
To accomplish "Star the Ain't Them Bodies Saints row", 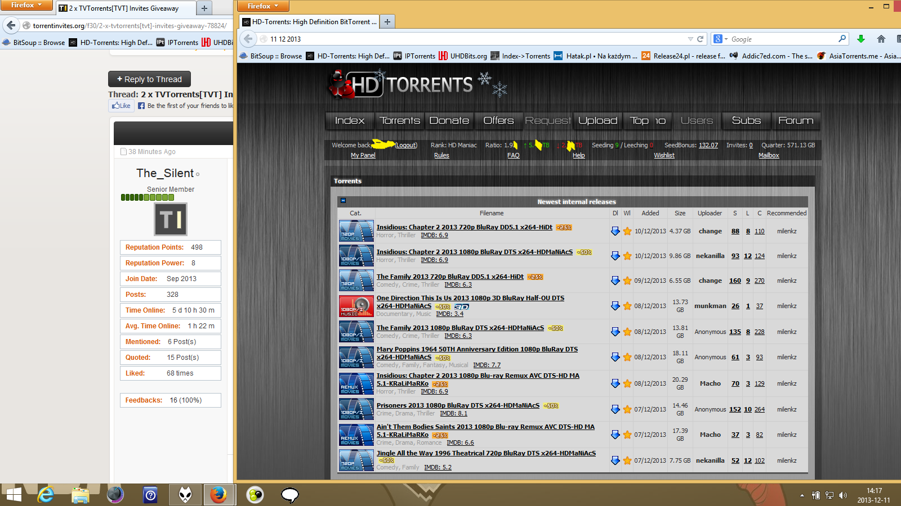I will pyautogui.click(x=627, y=435).
